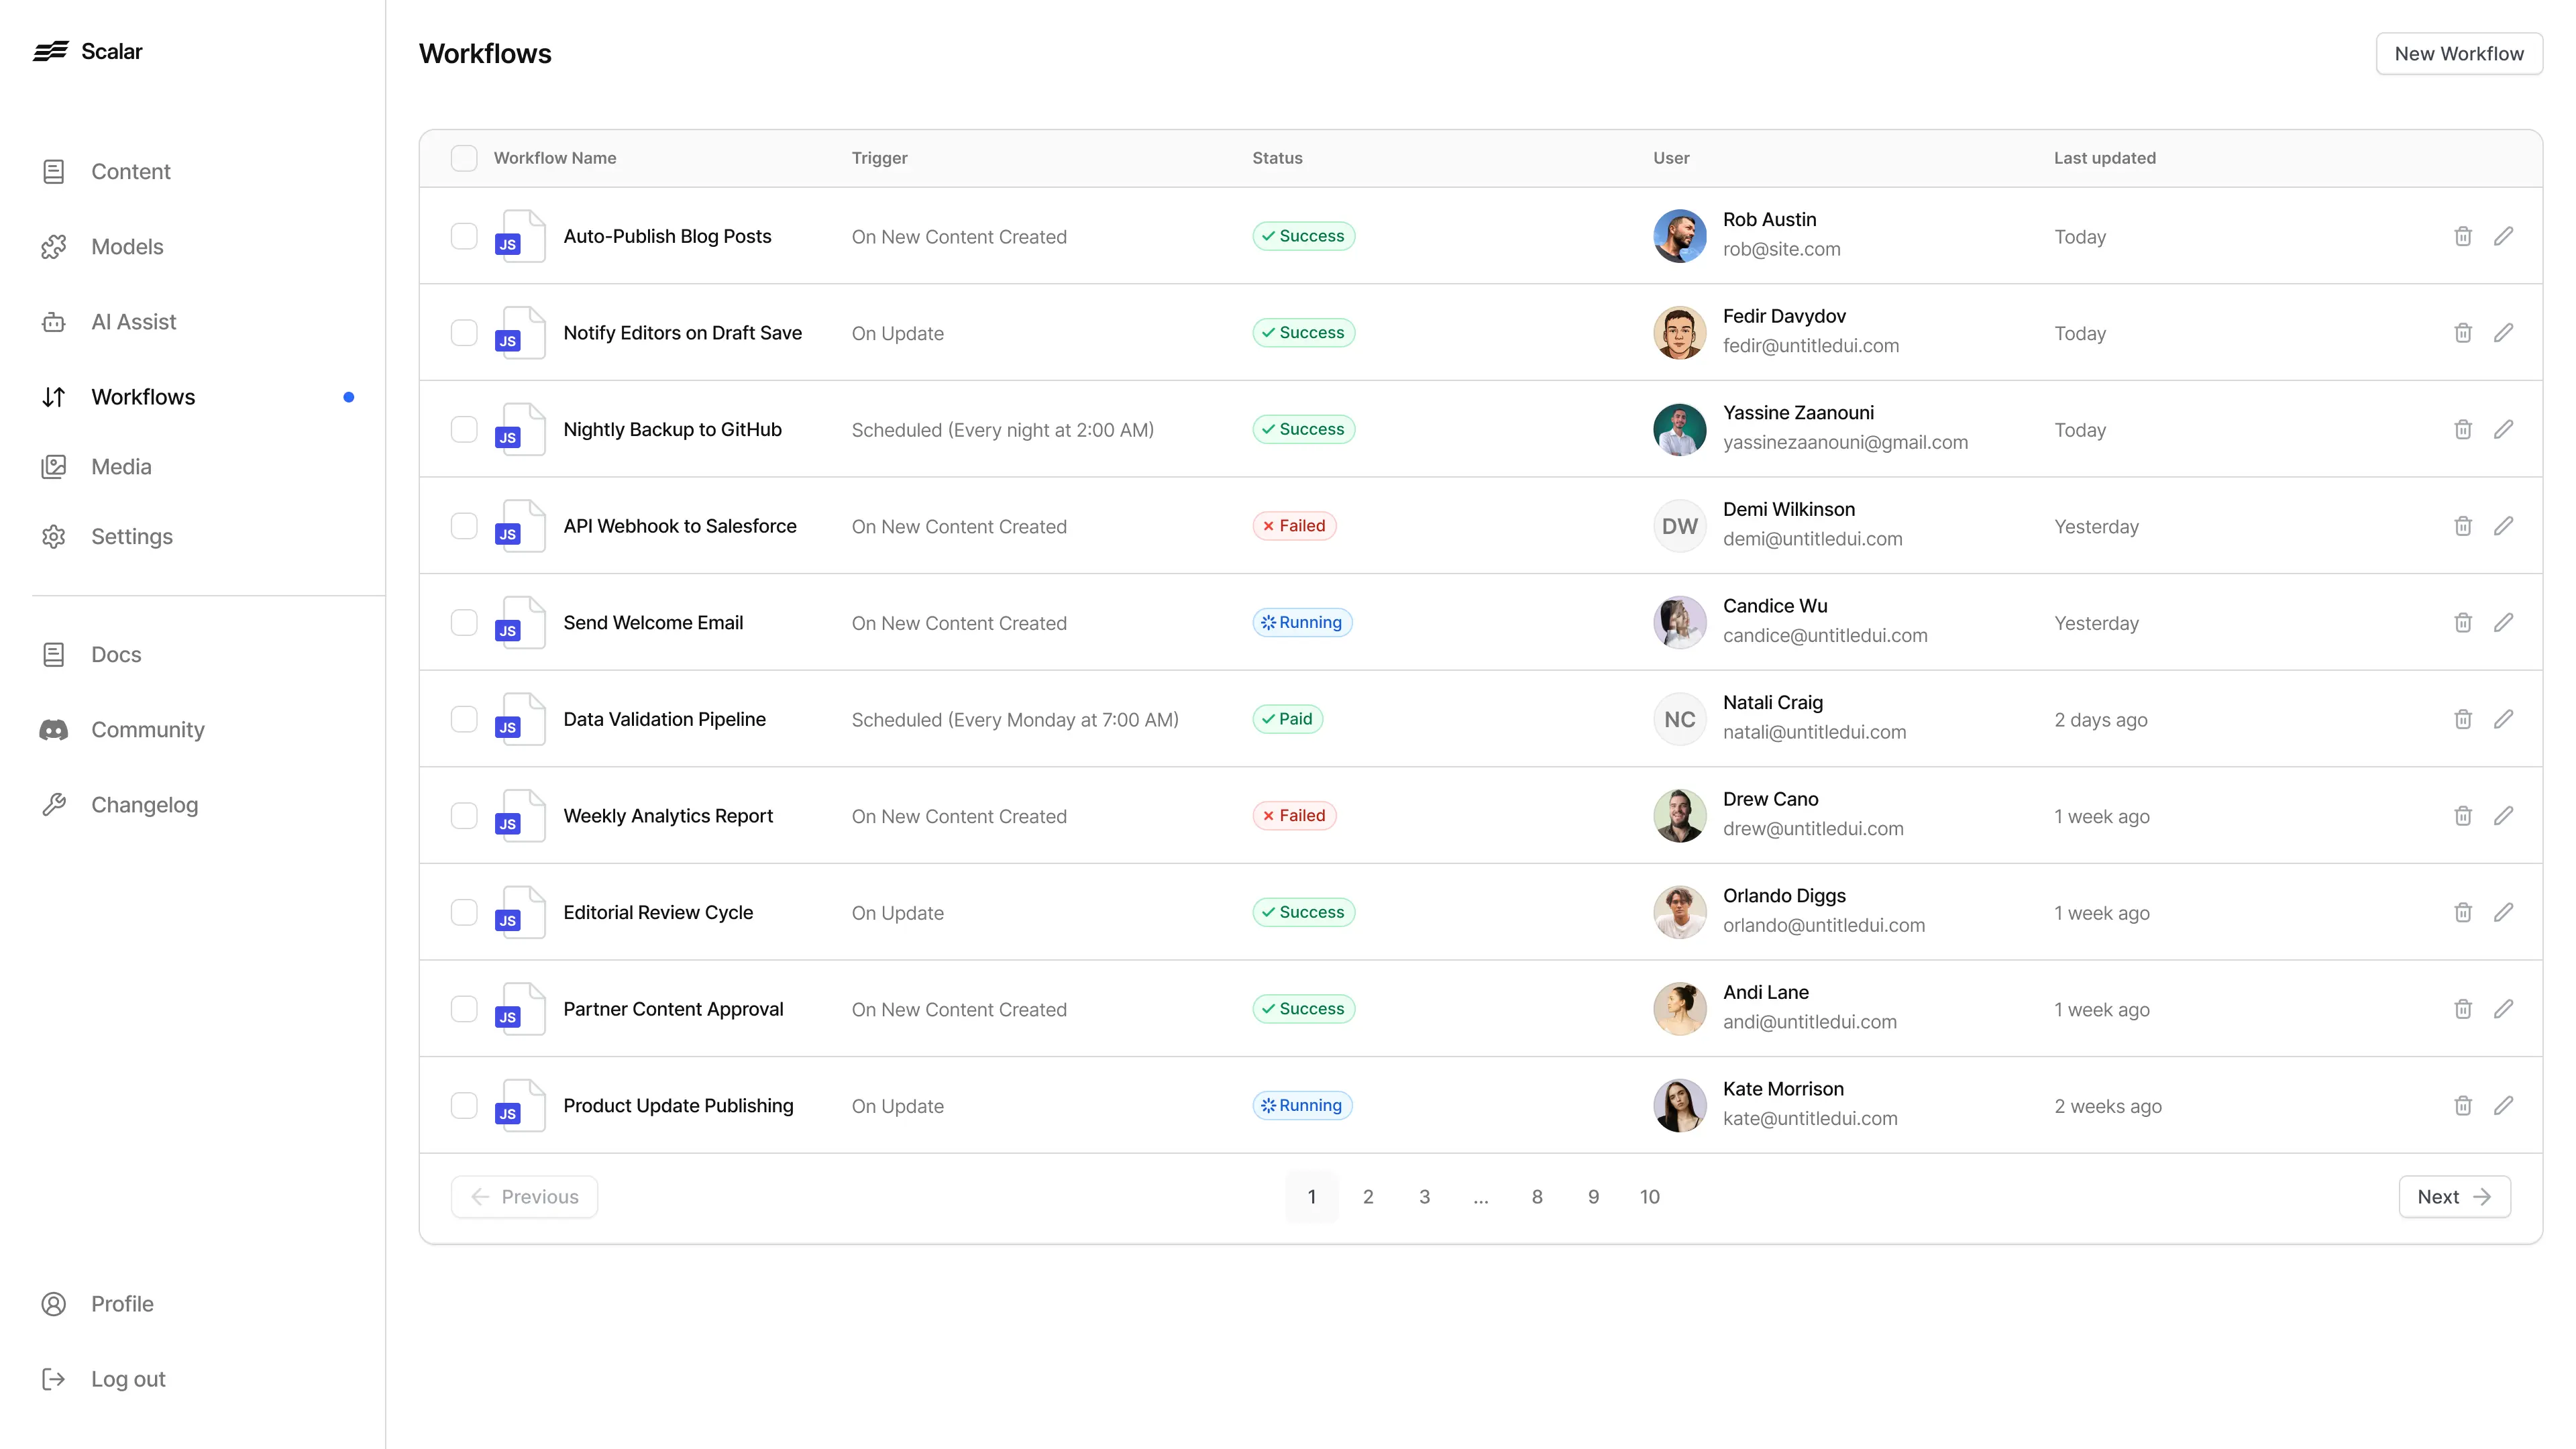Go to Settings in the sidebar
2576x1449 pixels.
click(131, 537)
